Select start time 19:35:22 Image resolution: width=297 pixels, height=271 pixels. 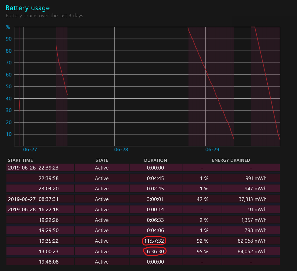point(48,241)
